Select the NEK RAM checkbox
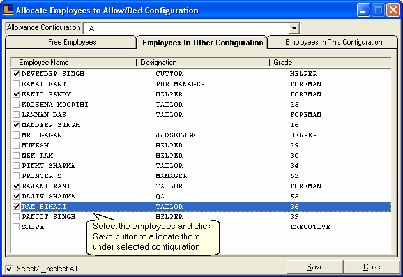Viewport: 403px width, 277px height. click(16, 156)
